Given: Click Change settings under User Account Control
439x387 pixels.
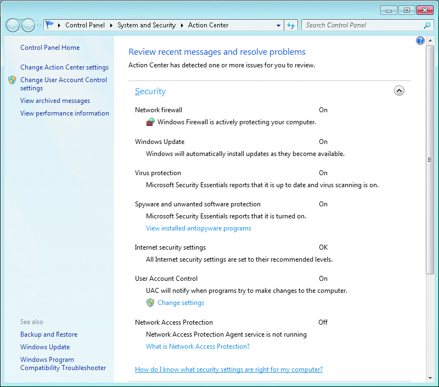Looking at the screenshot, I should click(x=181, y=303).
